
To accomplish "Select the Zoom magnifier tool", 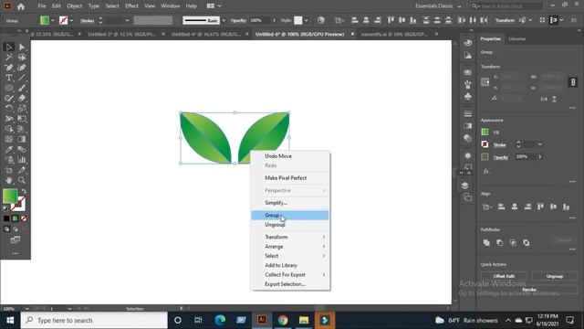I will point(22,180).
